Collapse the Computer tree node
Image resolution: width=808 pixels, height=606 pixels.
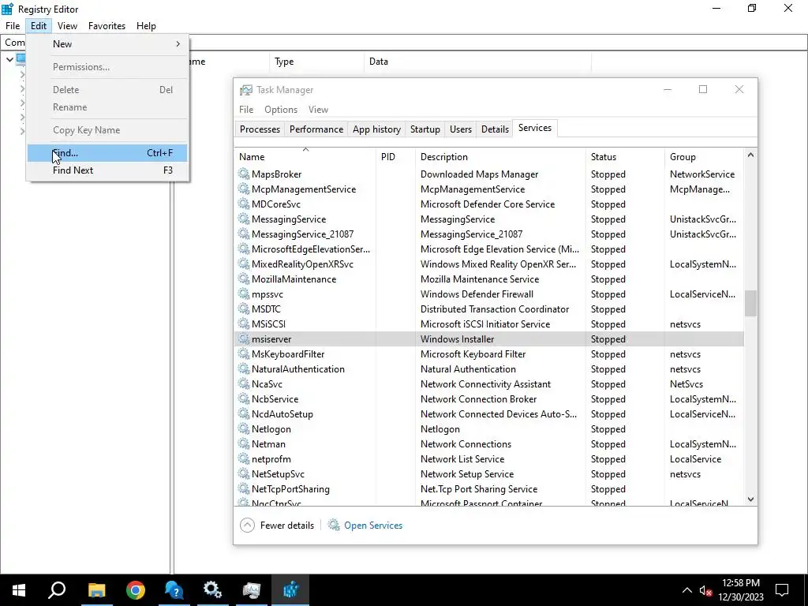(9, 59)
